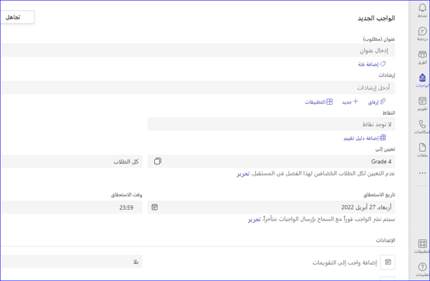
Task: Open the Calls phone icon
Action: [422, 124]
